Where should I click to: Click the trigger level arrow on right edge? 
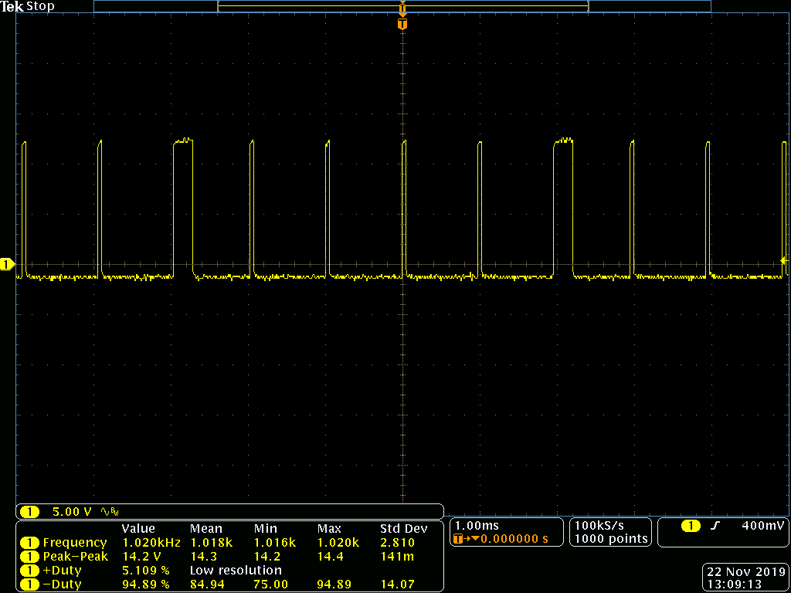tap(784, 261)
